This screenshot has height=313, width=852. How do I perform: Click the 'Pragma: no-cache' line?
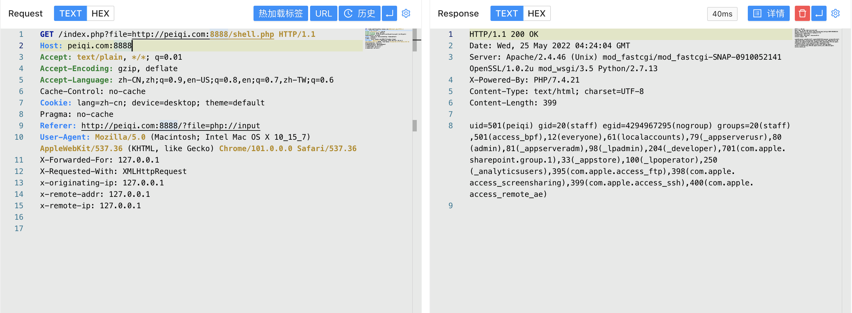[x=77, y=114]
